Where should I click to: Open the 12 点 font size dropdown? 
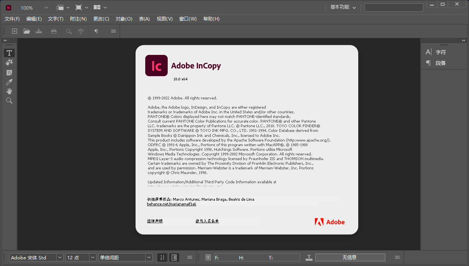tap(93, 257)
